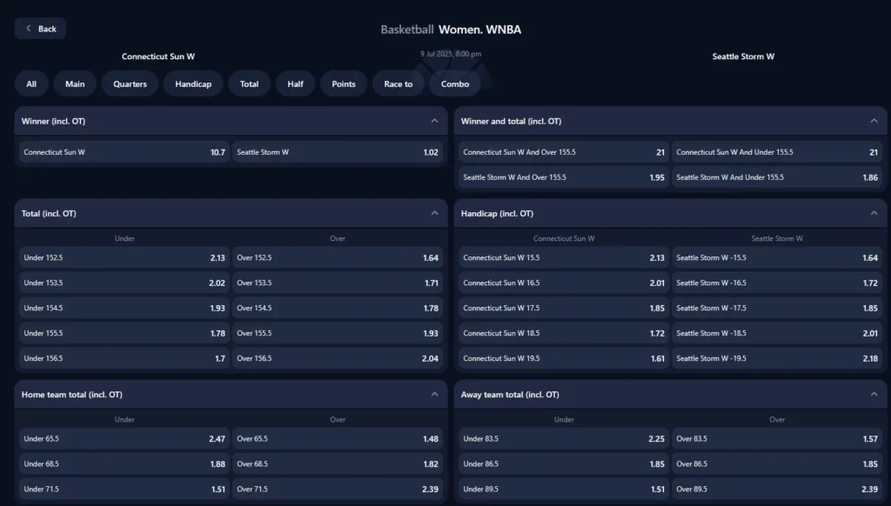Collapse Away team total section

coord(874,394)
